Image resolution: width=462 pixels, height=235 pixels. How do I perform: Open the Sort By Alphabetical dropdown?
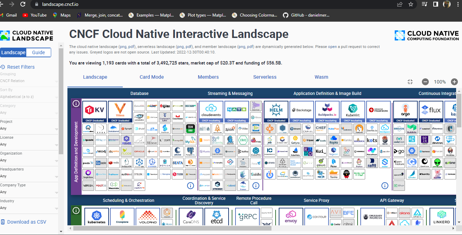[x=29, y=97]
